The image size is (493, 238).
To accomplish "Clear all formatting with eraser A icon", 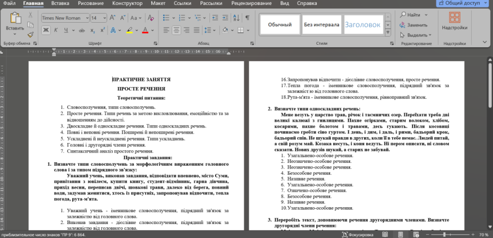I will coord(151,18).
